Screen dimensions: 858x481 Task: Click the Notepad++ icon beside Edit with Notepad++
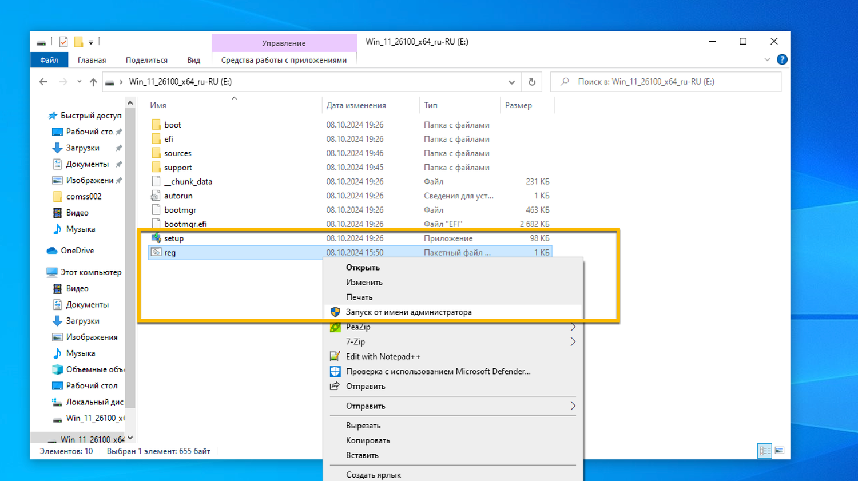[335, 356]
